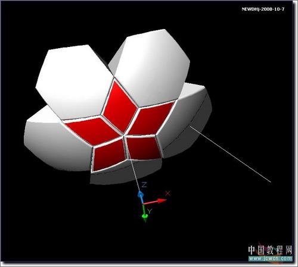Image resolution: width=298 pixels, height=267 pixels.
Task: Select the upper-right red rhombus face of the star
Action: (x=152, y=118)
